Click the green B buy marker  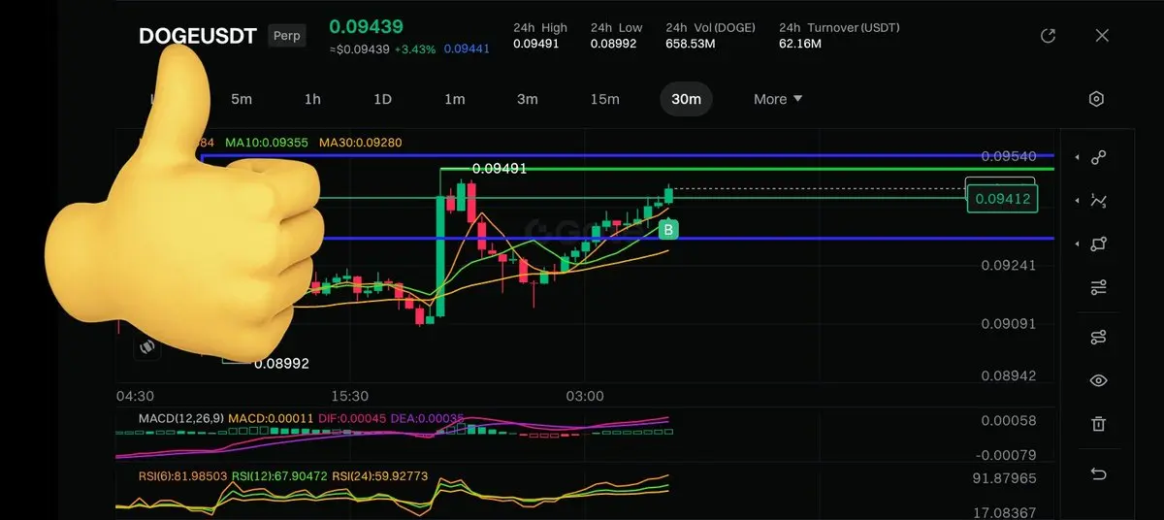668,230
